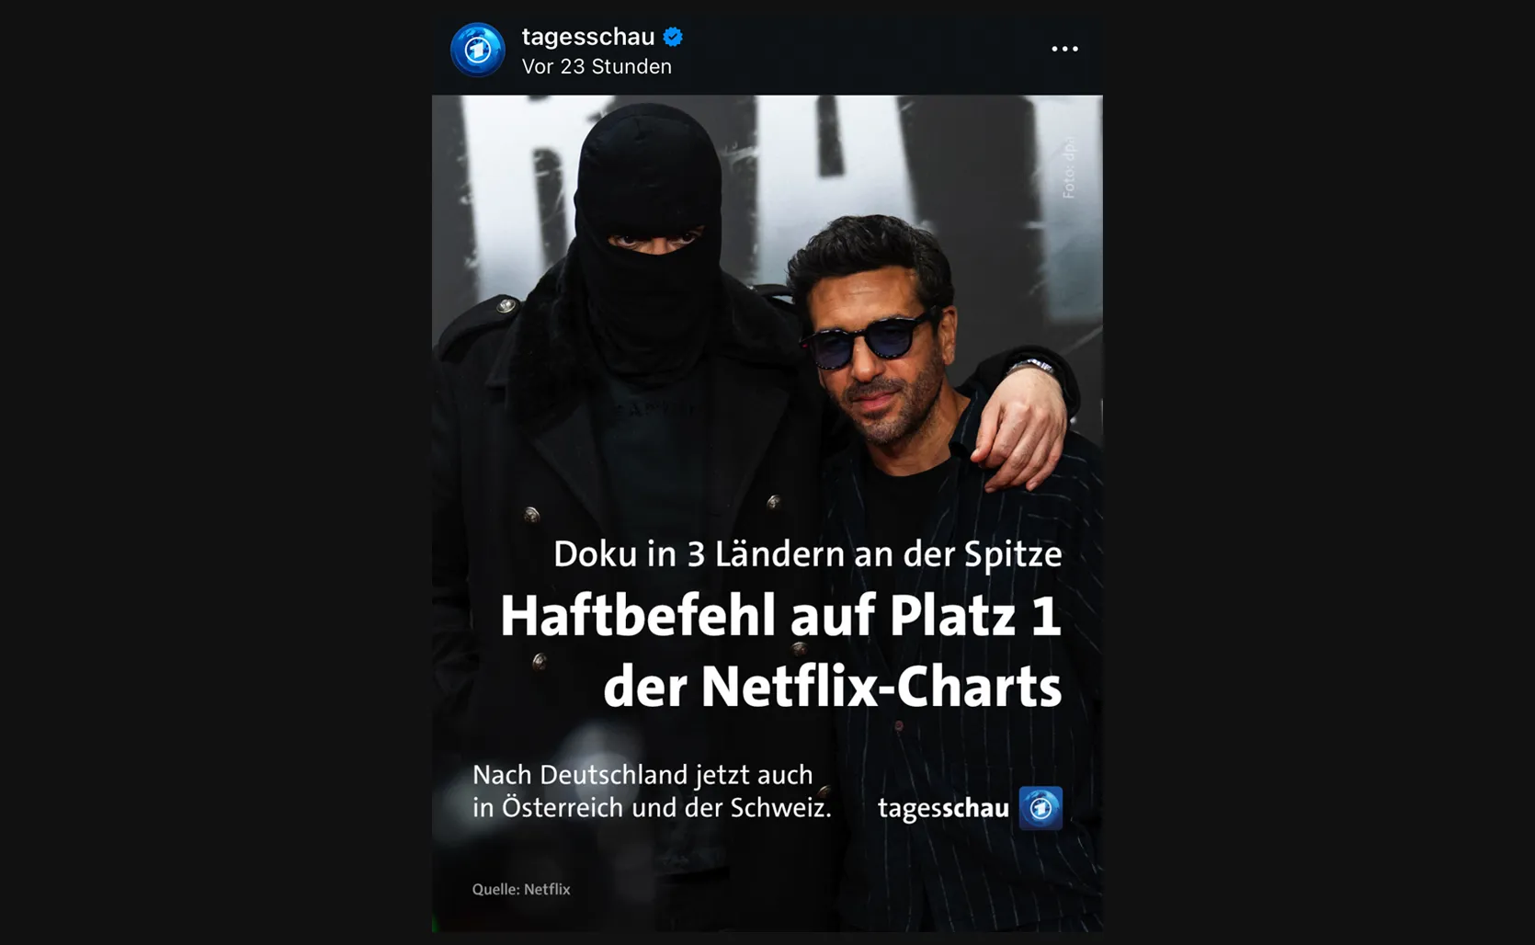Open the three-dot more options menu
Screen dimensions: 1535x945
[1064, 49]
